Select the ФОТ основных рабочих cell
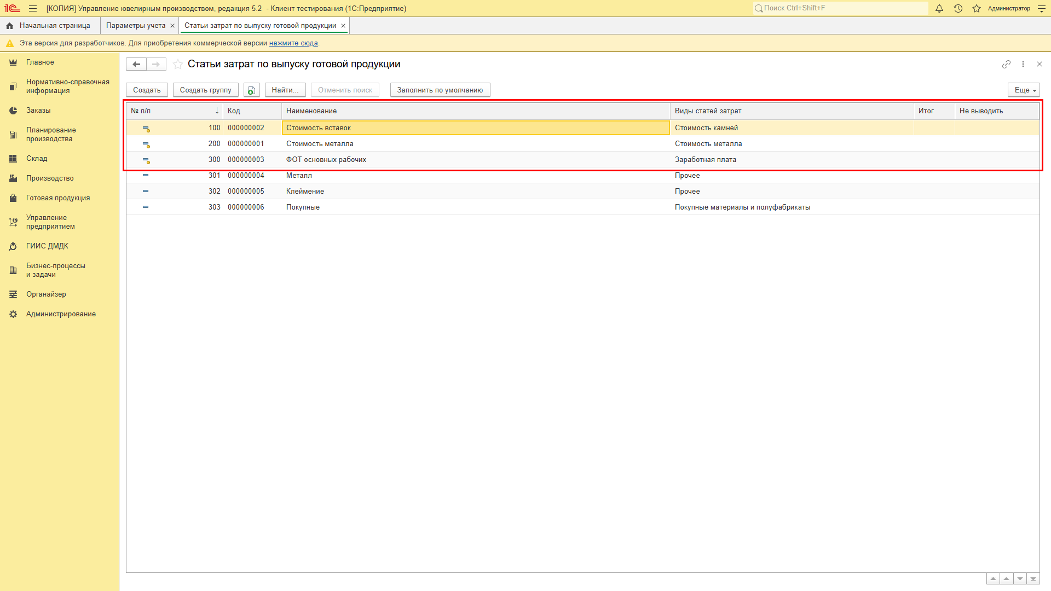The width and height of the screenshot is (1051, 591). (476, 160)
